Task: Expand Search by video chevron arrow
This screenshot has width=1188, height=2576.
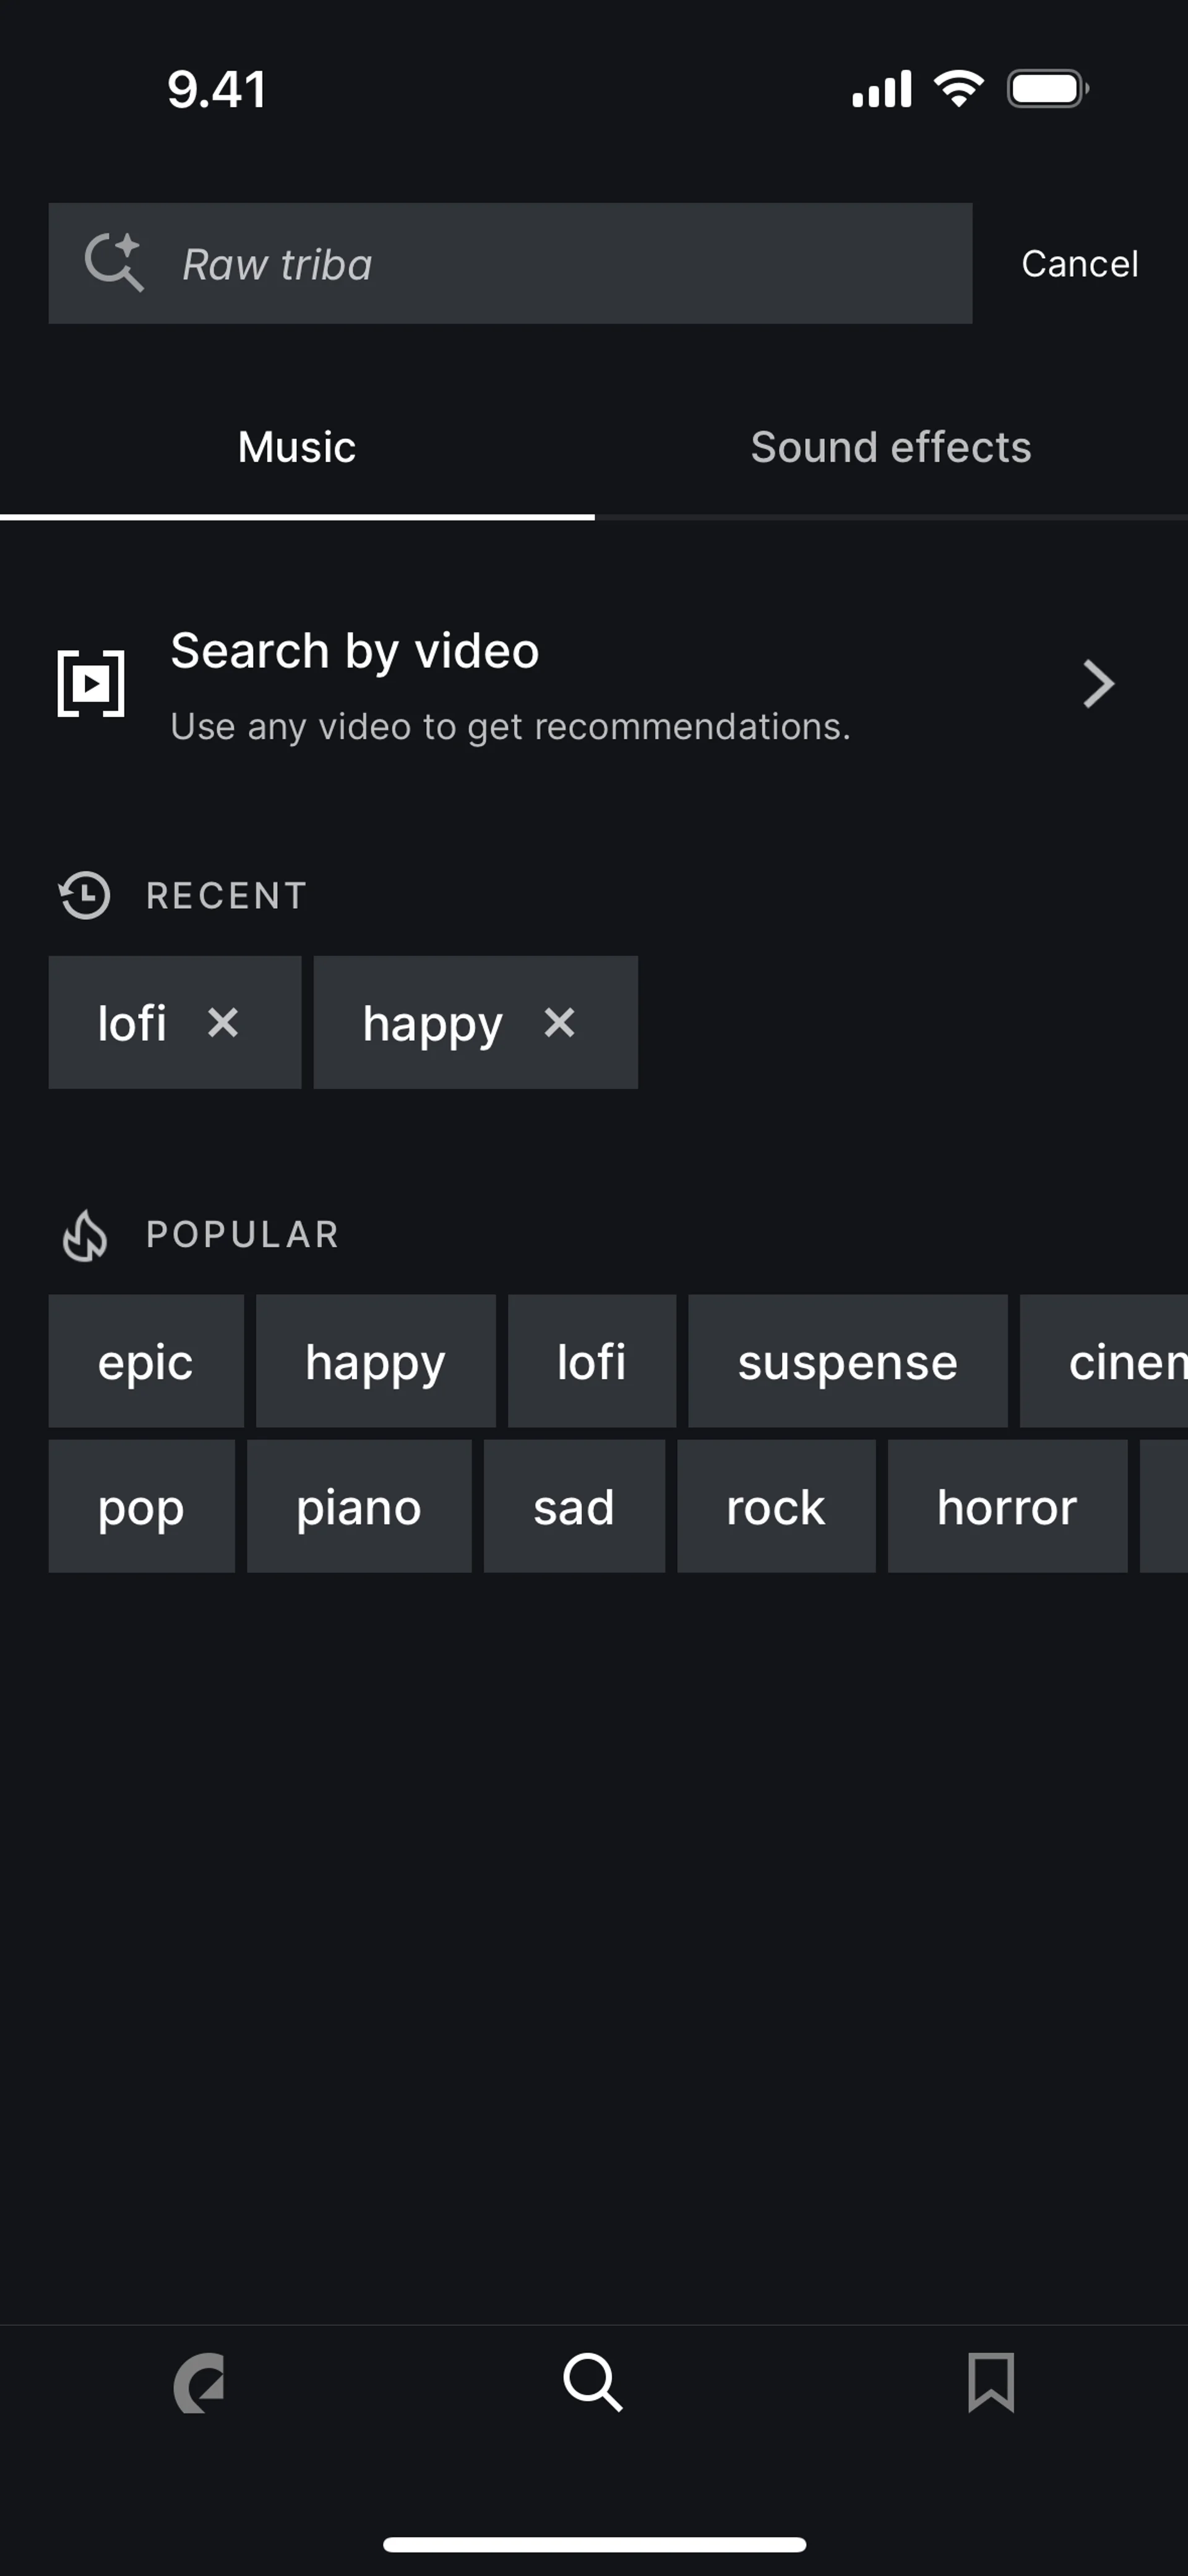Action: point(1098,684)
